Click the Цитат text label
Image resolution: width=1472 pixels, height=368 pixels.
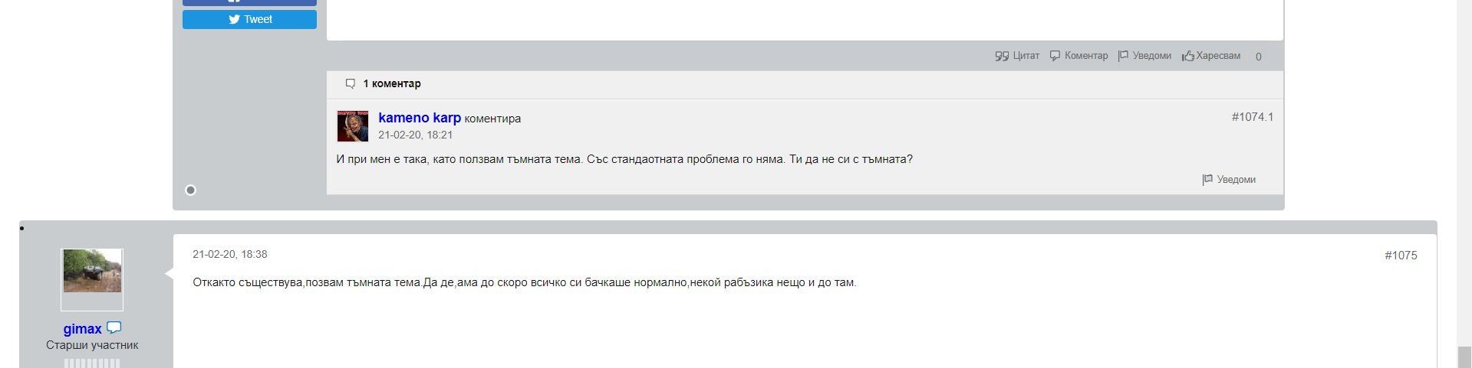pos(1026,56)
